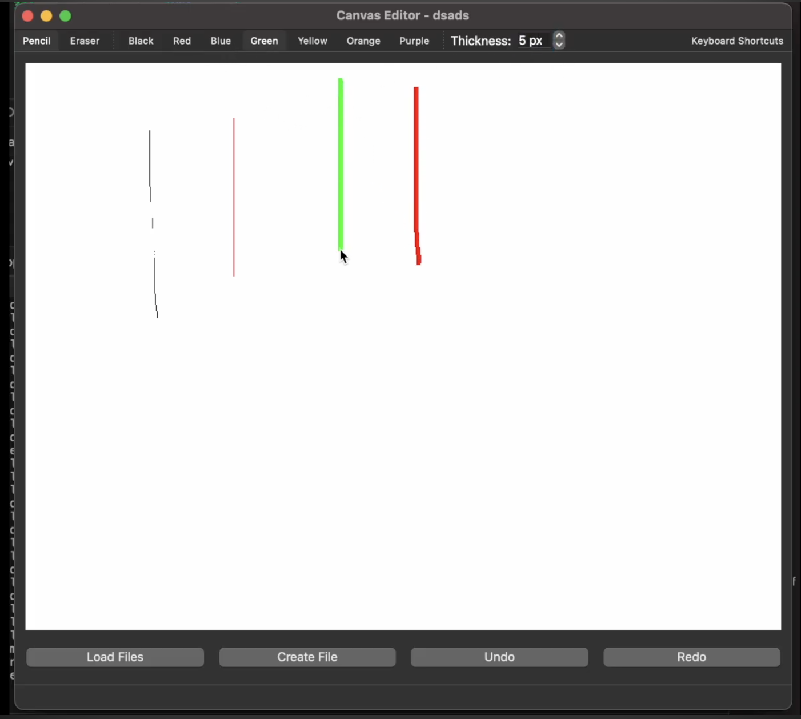Select the Green drawing color
Image resolution: width=801 pixels, height=719 pixels.
(x=263, y=41)
